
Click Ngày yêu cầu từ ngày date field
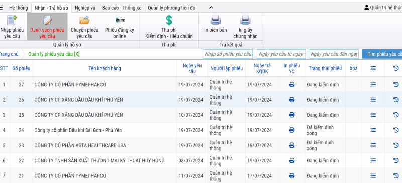click(x=281, y=54)
